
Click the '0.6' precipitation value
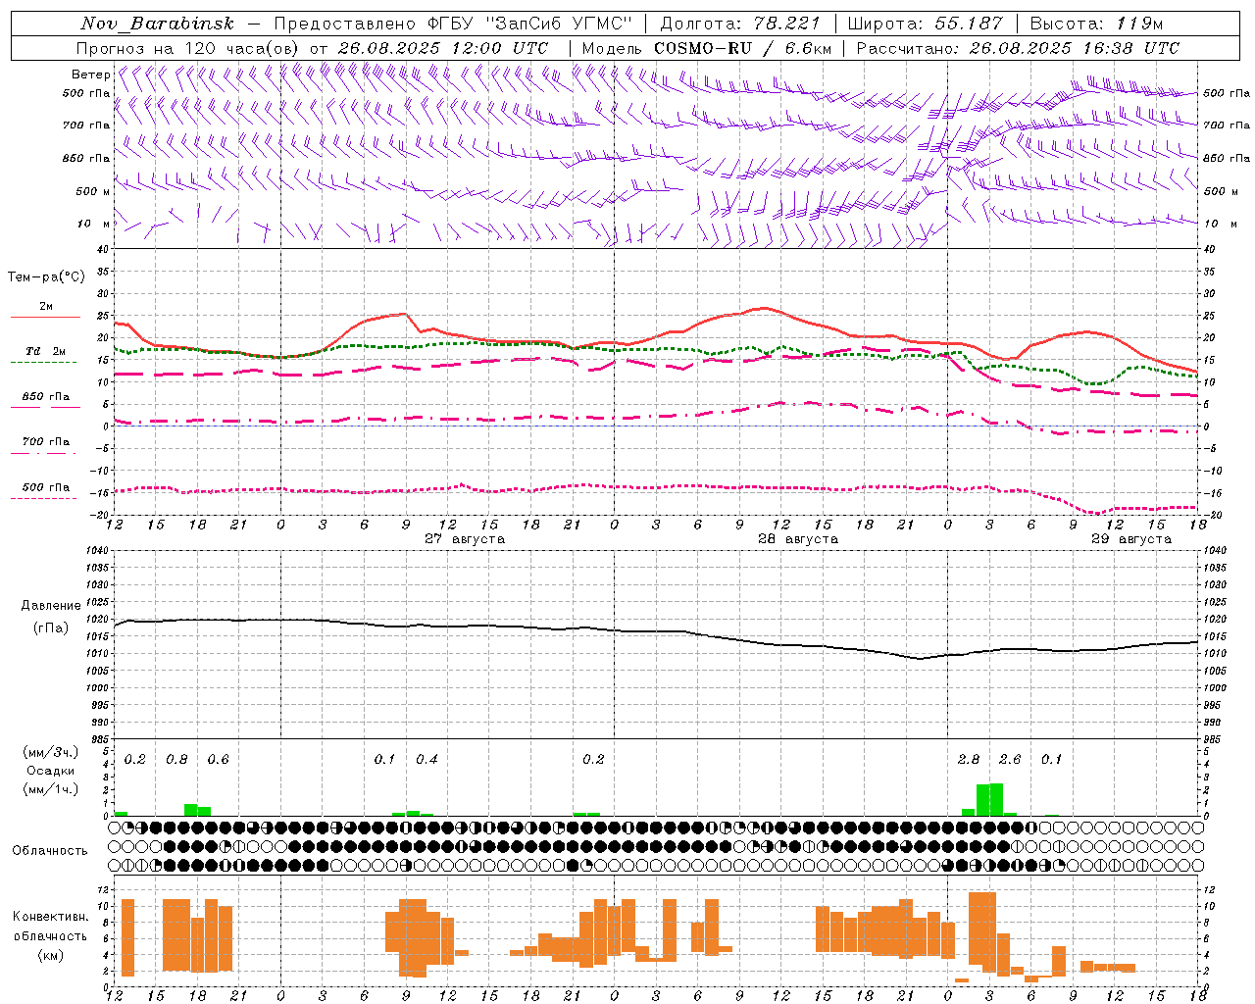tap(218, 760)
